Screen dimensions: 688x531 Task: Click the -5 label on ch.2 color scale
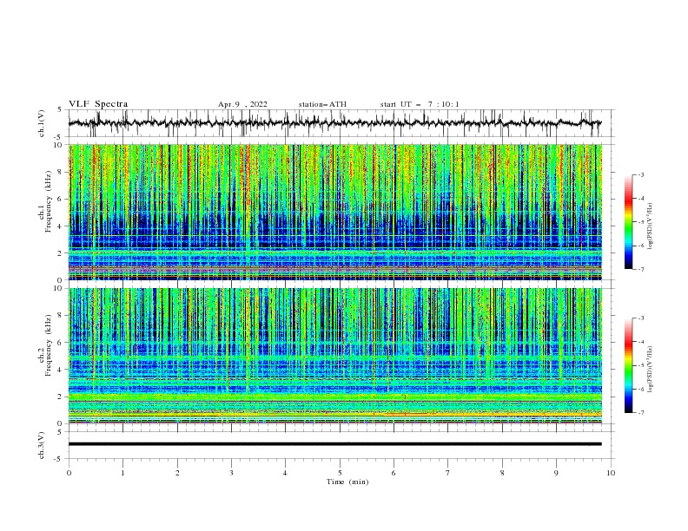click(640, 365)
